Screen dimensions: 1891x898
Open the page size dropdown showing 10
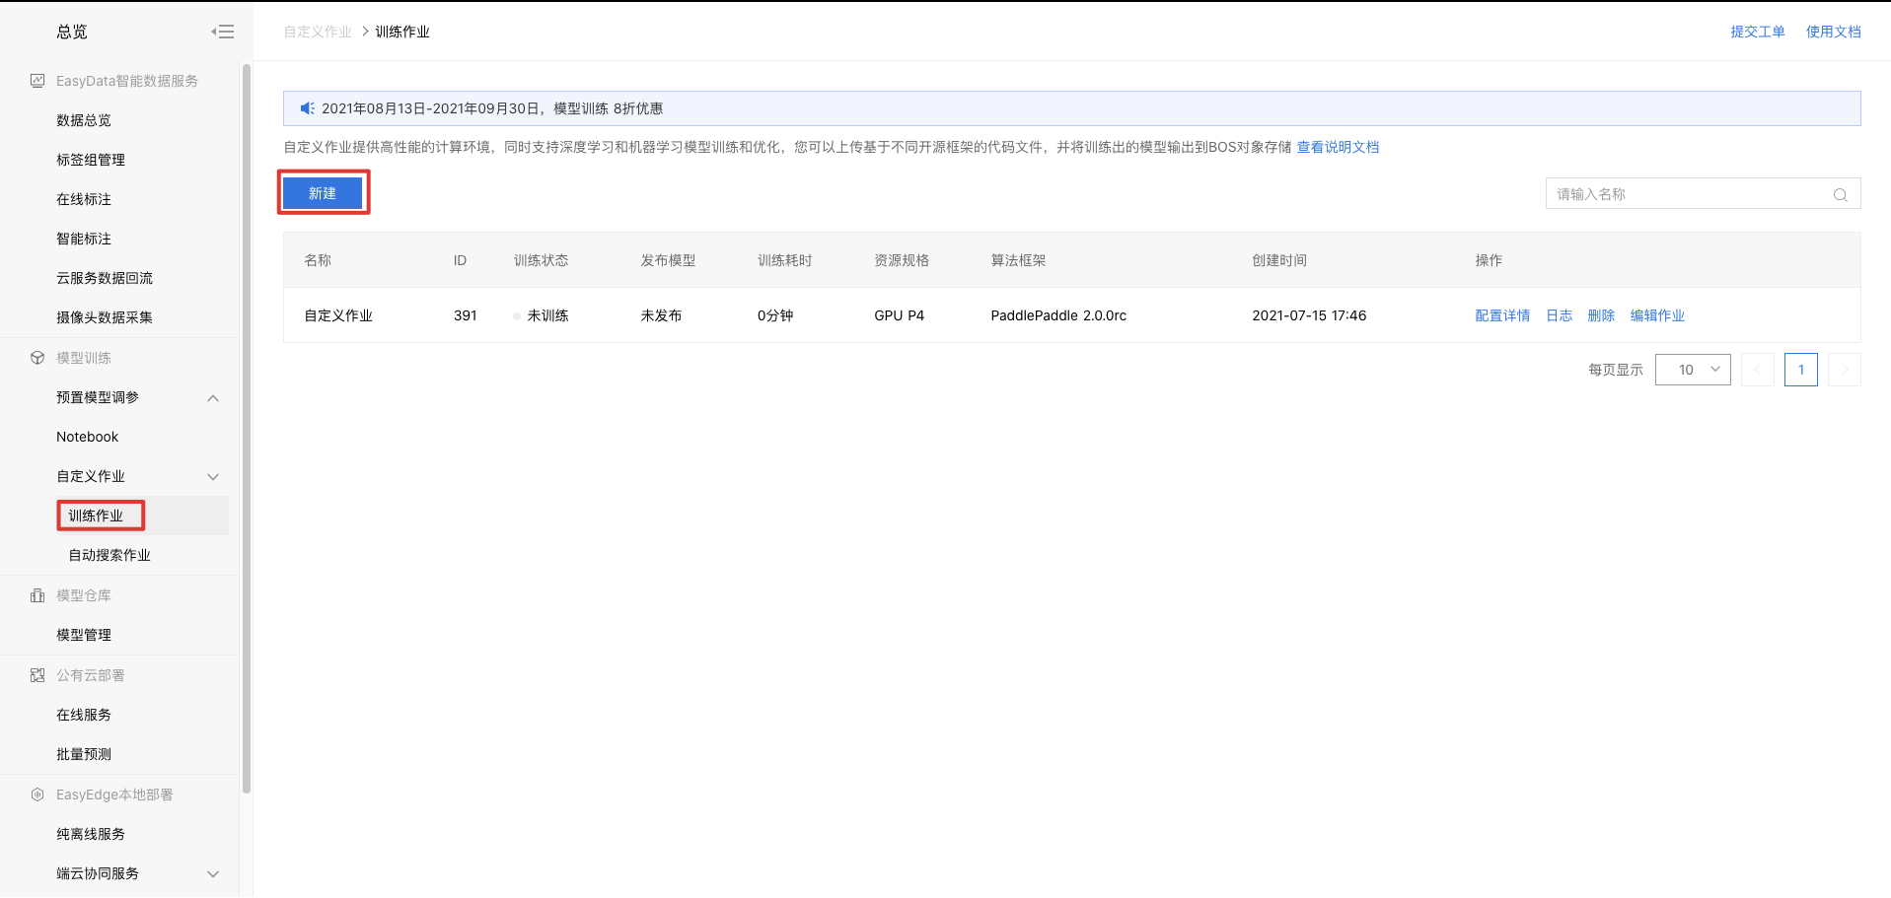1692,370
